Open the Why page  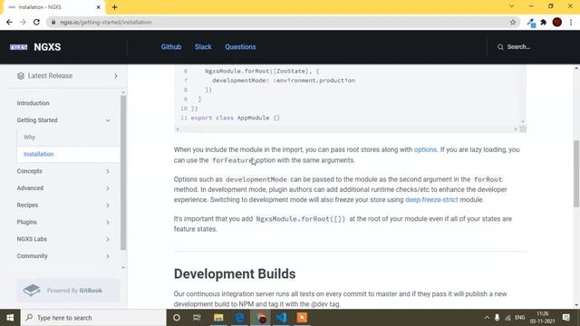29,137
